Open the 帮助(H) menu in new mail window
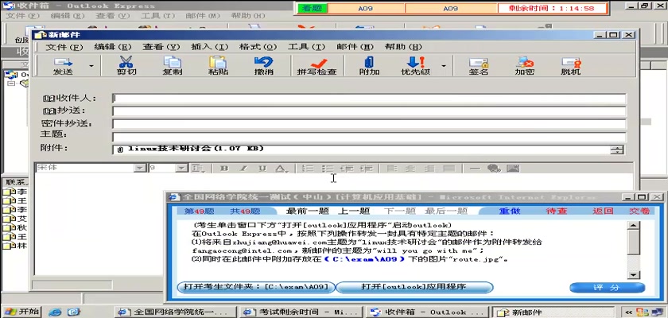This screenshot has height=318, width=668. 403,47
